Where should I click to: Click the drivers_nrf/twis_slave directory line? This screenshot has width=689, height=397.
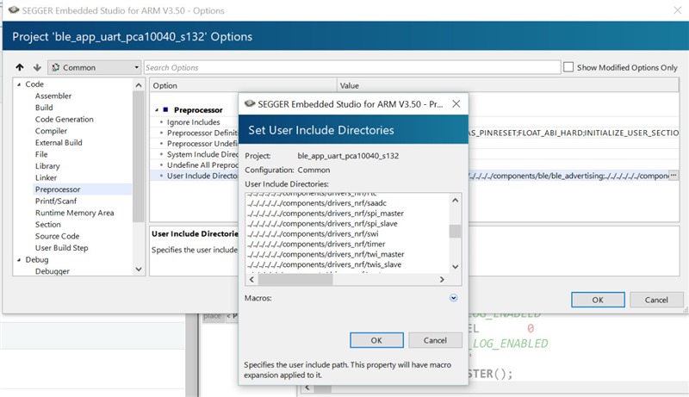[x=324, y=264]
